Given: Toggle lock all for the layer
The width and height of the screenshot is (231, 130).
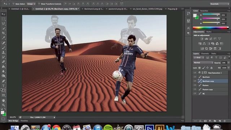Looking at the screenshot, I should (x=212, y=68).
